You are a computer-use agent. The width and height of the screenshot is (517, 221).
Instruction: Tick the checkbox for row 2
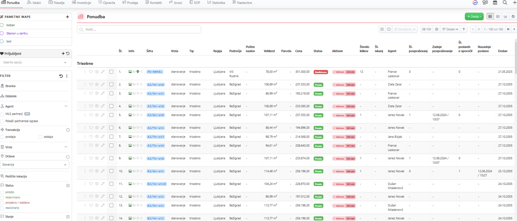tap(111, 85)
